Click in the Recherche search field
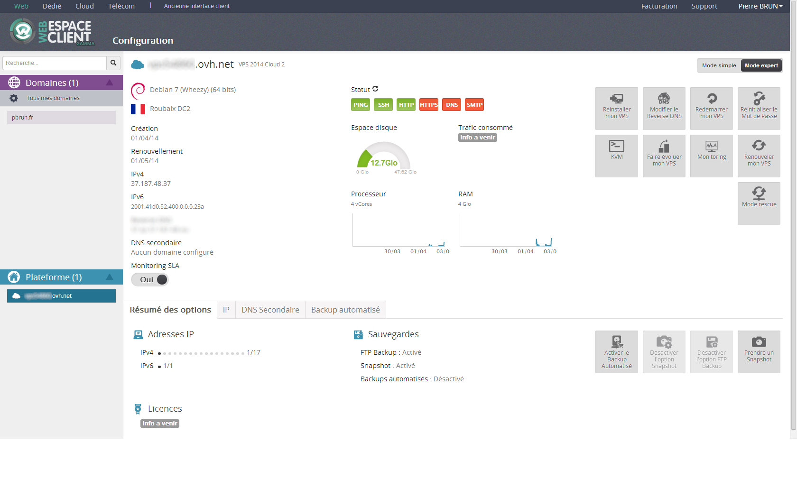Screen dimensions: 797x479 55,63
